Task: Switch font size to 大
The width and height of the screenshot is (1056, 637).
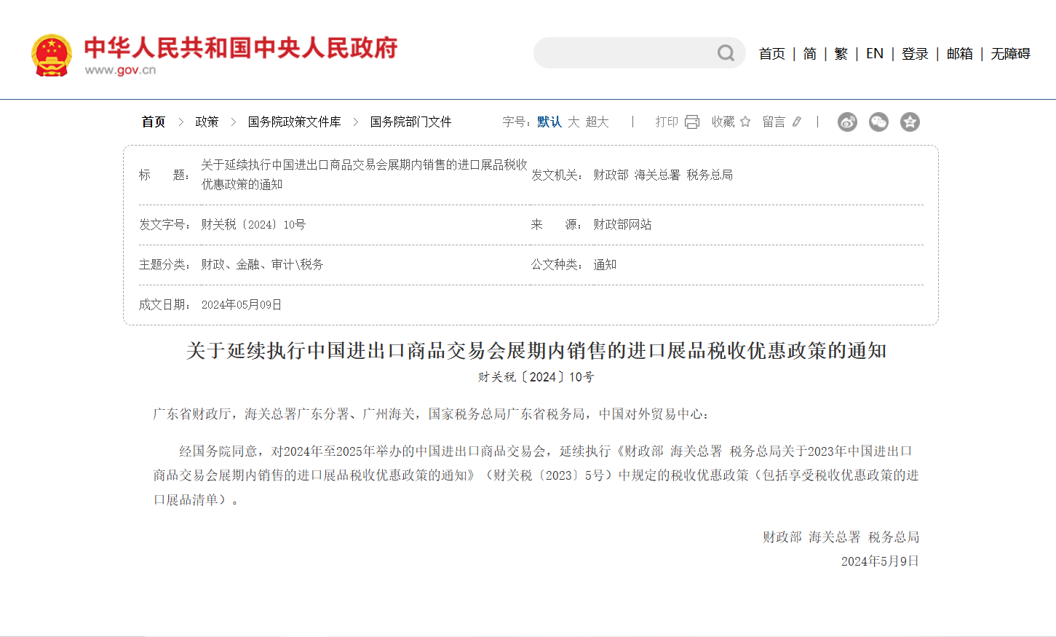Action: point(573,122)
